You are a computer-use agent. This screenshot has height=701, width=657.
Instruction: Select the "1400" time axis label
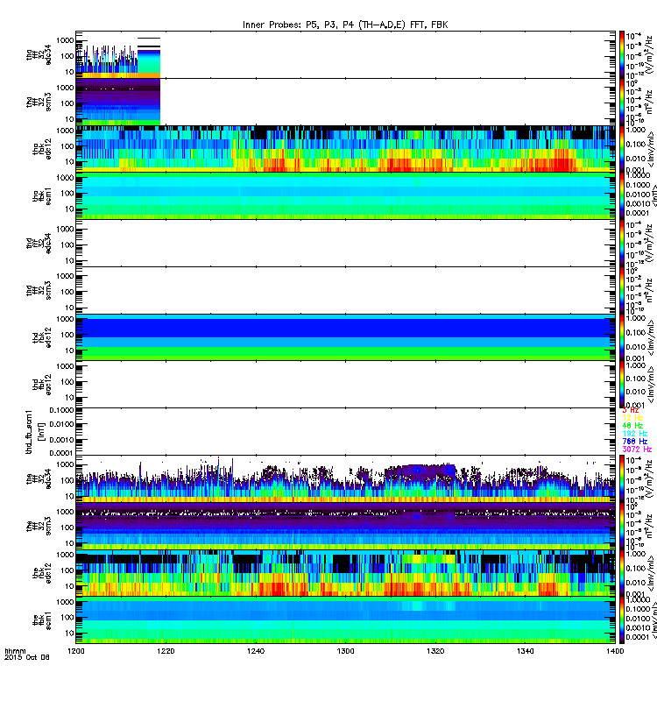coord(615,651)
